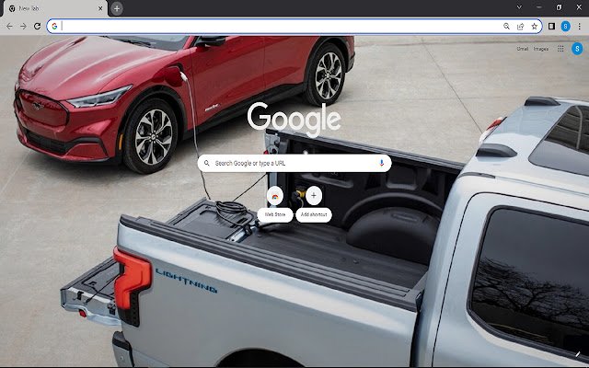Open a new tab with plus button
Viewport: 589px width, 368px height.
click(117, 8)
